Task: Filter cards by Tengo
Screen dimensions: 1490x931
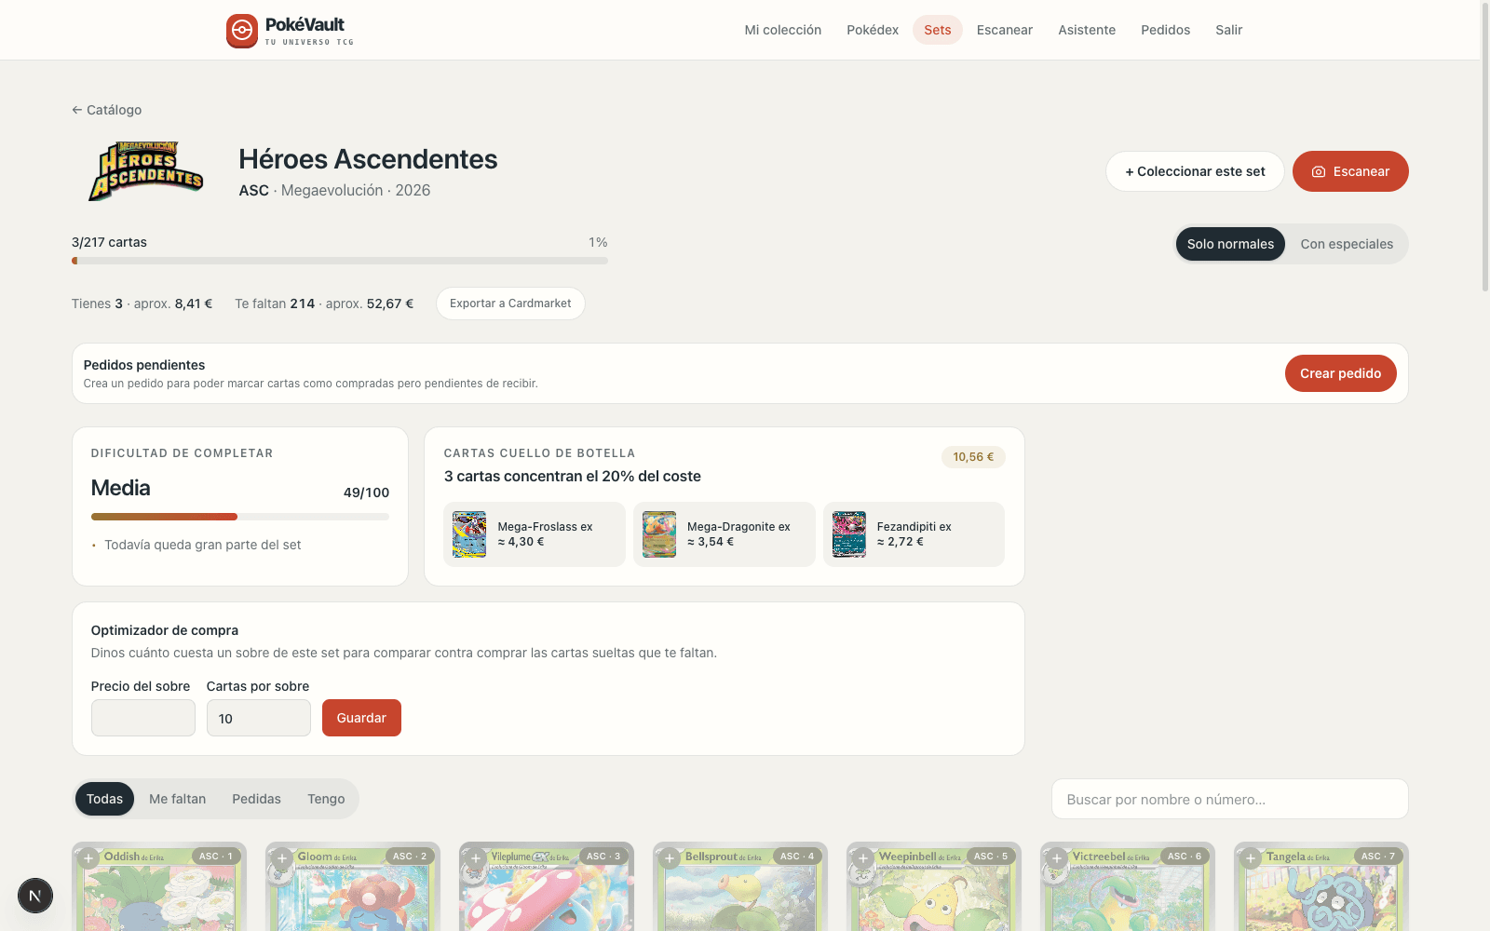Action: pos(326,799)
